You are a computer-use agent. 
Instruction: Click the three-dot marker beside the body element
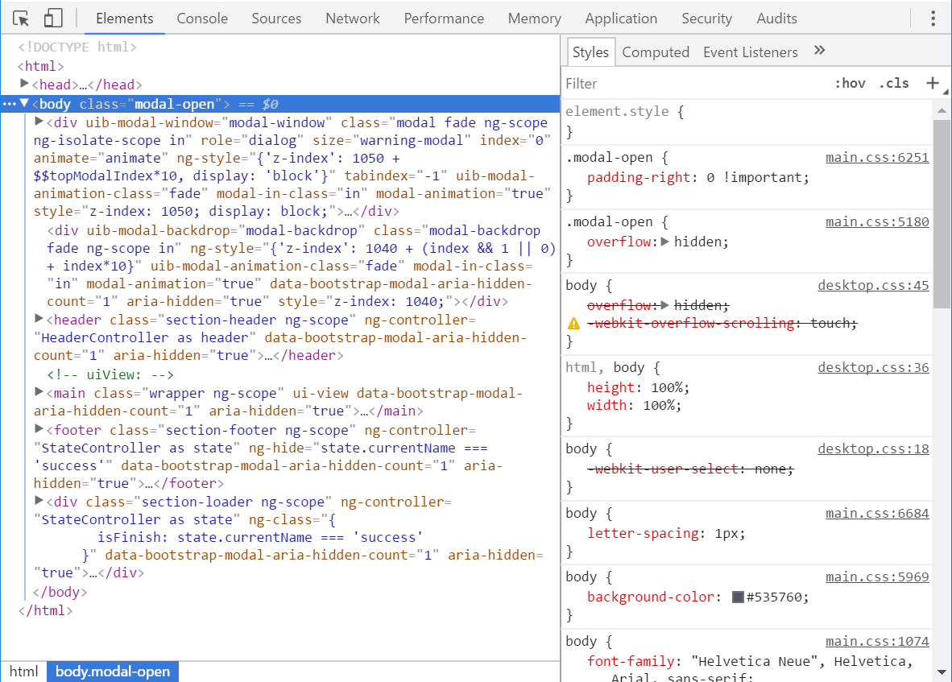[10, 103]
